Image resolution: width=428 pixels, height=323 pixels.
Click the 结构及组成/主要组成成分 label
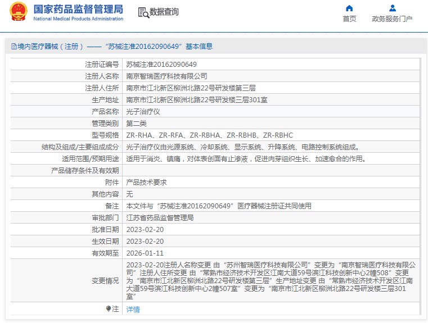pos(80,147)
